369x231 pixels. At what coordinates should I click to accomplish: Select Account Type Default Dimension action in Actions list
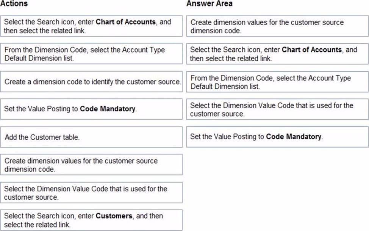[x=91, y=54]
